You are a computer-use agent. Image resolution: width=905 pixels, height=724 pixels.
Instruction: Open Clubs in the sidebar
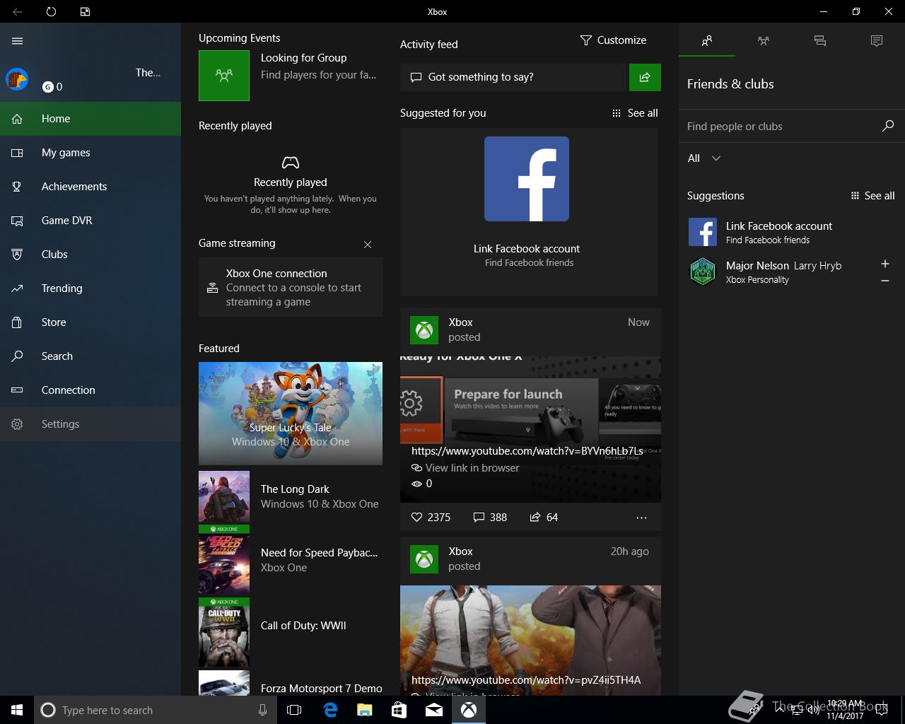[90, 255]
